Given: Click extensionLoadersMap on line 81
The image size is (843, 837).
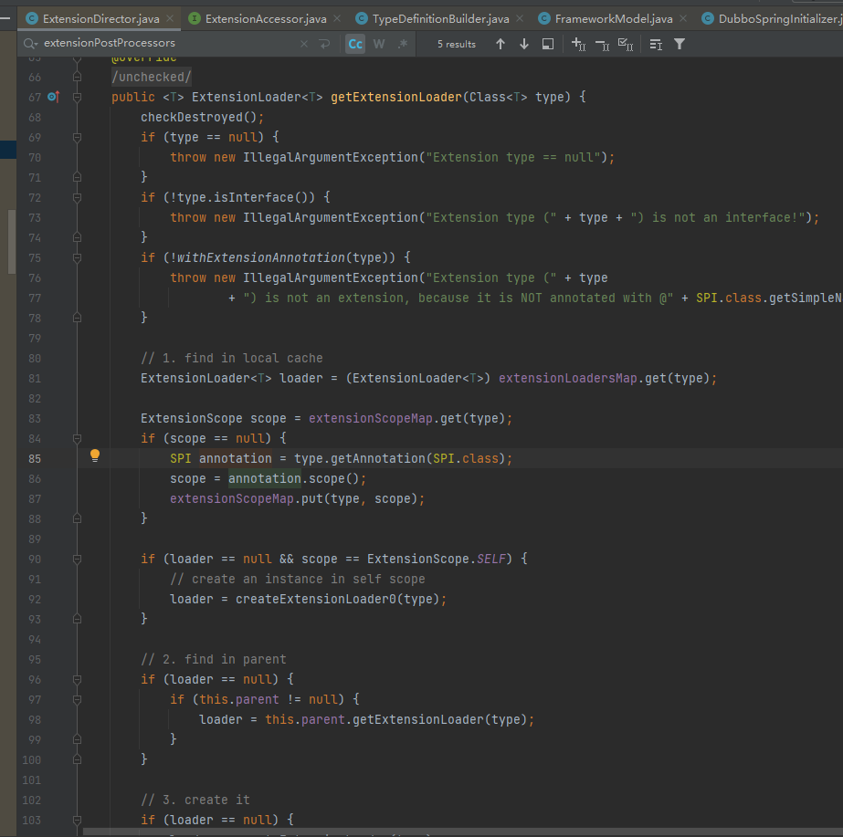Looking at the screenshot, I should (x=568, y=378).
